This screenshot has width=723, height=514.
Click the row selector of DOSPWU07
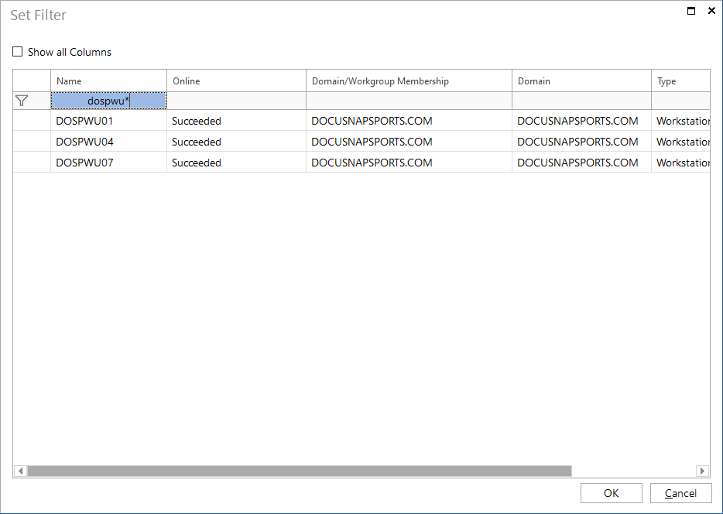pyautogui.click(x=32, y=163)
